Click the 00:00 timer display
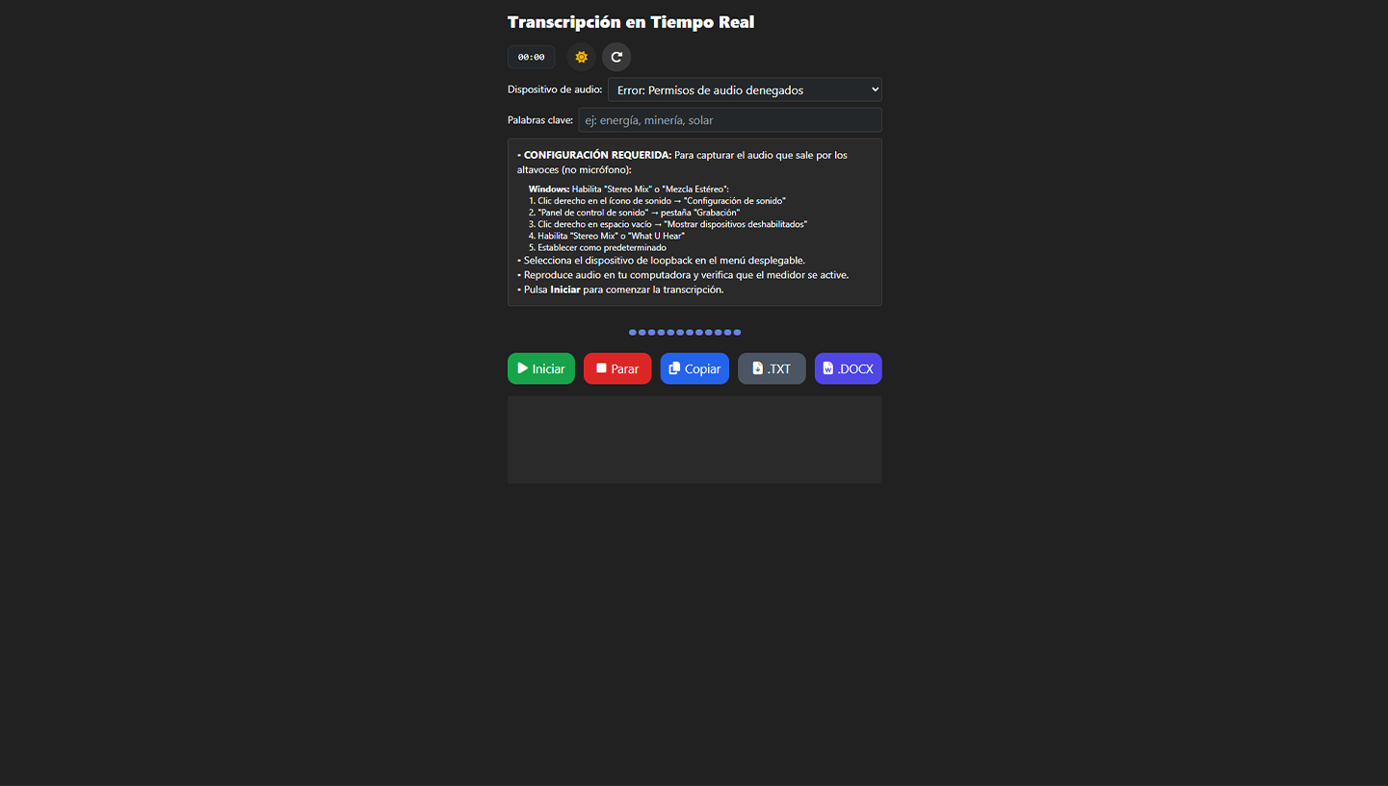The image size is (1388, 786). [x=531, y=57]
